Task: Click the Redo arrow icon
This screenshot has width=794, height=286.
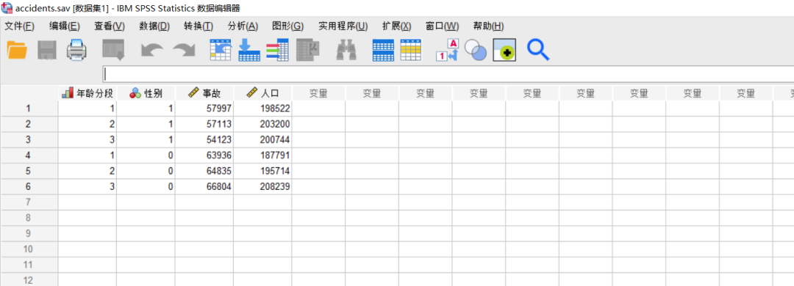Action: (185, 51)
